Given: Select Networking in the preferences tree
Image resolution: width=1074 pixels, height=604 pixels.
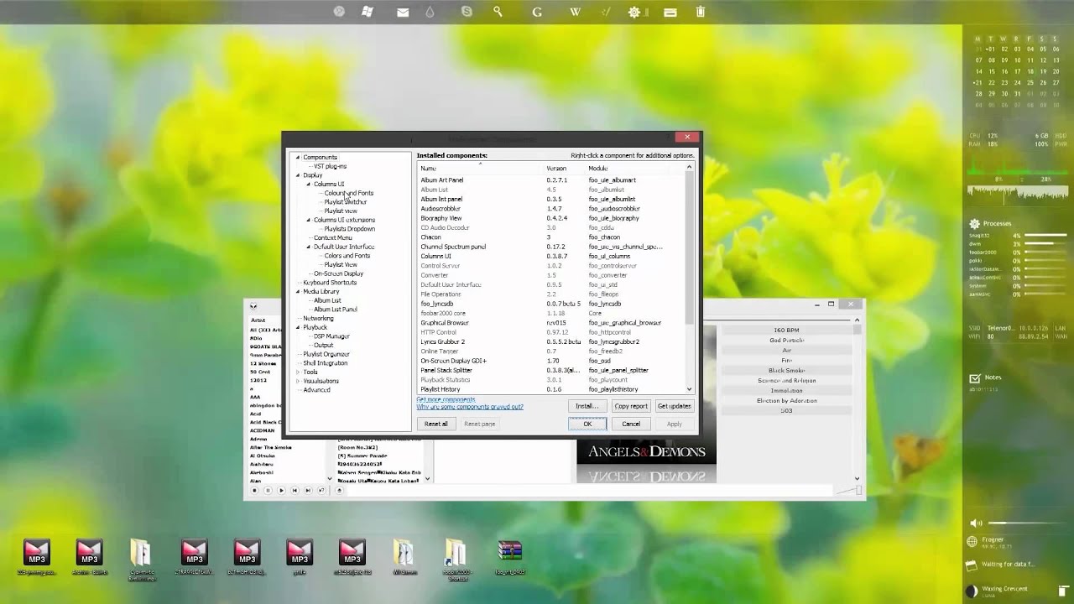Looking at the screenshot, I should [x=318, y=319].
